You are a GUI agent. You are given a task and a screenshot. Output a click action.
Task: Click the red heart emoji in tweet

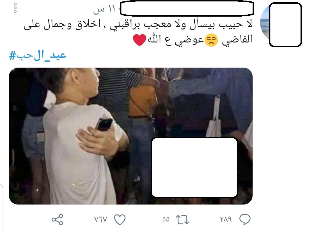click(139, 40)
